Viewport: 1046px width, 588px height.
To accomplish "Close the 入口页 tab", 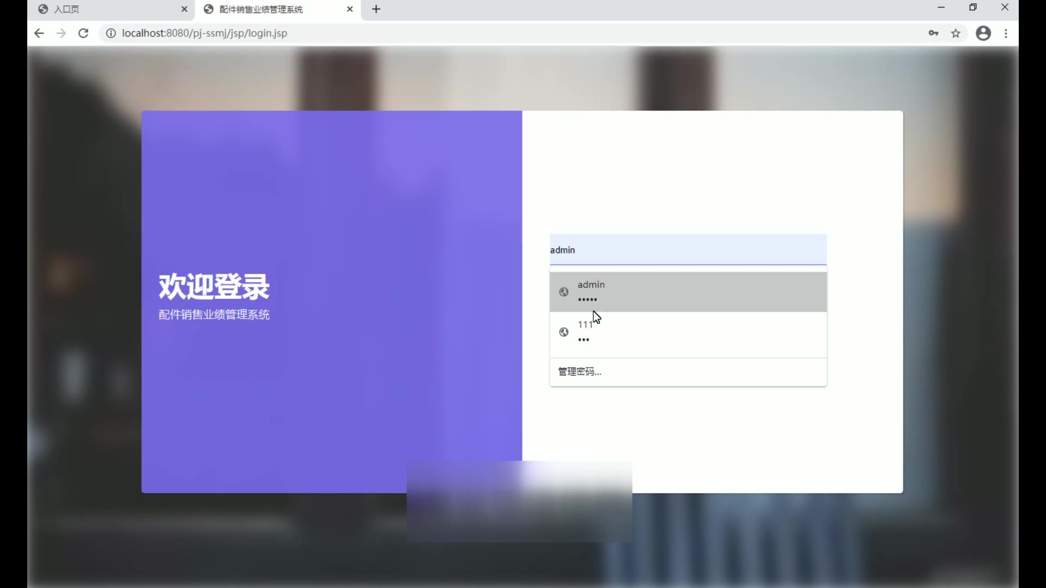I will pyautogui.click(x=184, y=9).
